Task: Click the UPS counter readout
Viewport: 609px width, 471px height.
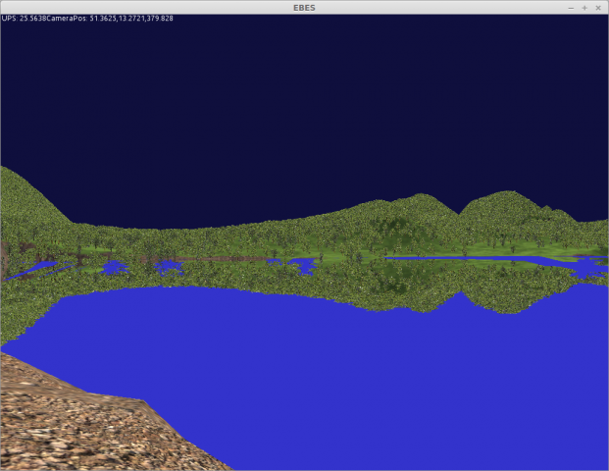Action: coord(24,18)
